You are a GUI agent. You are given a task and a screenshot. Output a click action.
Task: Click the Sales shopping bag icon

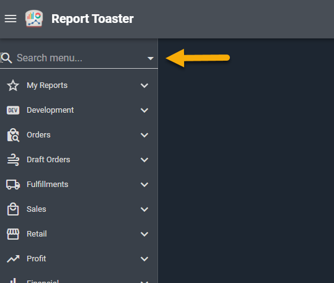(x=13, y=209)
